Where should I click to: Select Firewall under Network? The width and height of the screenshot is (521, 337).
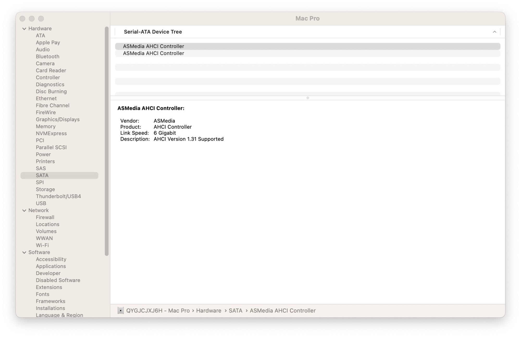pyautogui.click(x=45, y=217)
